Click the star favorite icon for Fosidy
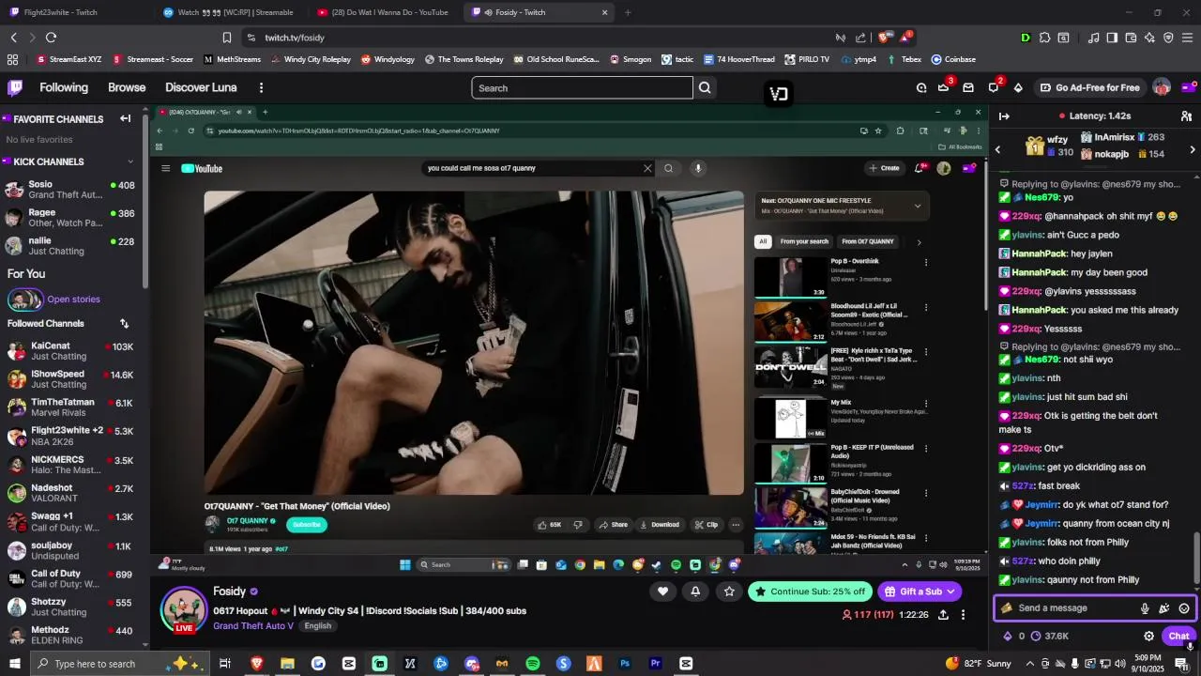The image size is (1201, 676). click(729, 591)
